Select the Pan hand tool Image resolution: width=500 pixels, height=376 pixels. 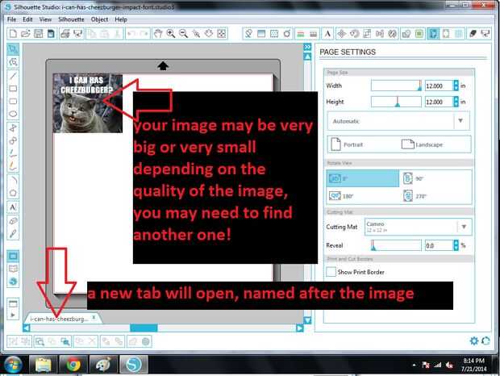pos(158,34)
